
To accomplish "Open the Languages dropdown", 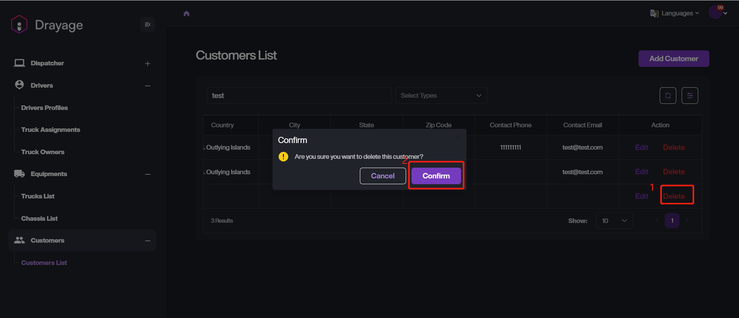I will [675, 13].
